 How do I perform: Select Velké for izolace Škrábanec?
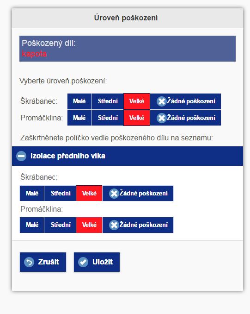tap(89, 193)
